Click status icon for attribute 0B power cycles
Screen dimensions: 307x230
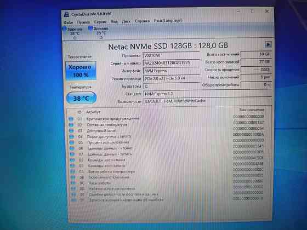click(73, 177)
